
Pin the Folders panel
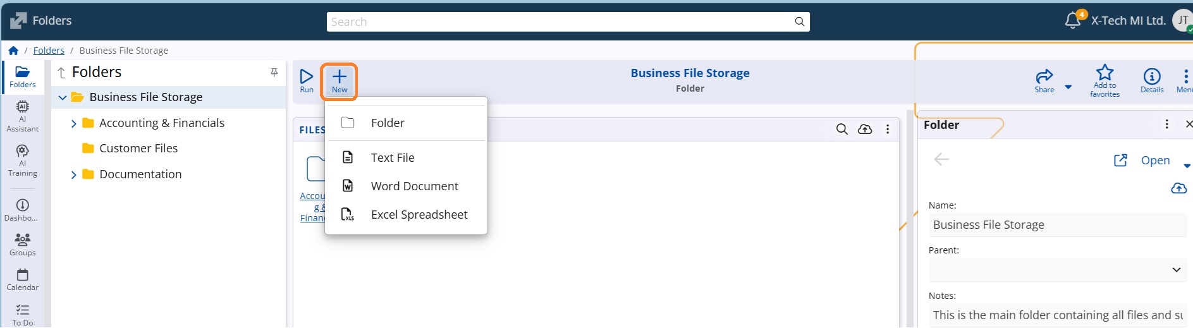(274, 73)
